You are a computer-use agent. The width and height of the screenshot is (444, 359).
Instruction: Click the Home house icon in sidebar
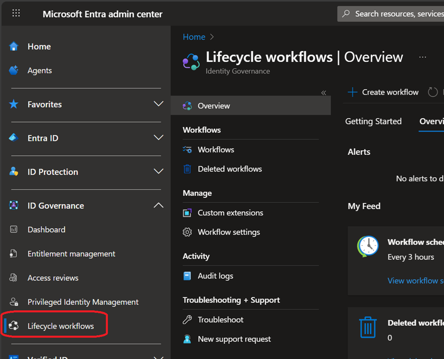pyautogui.click(x=14, y=46)
